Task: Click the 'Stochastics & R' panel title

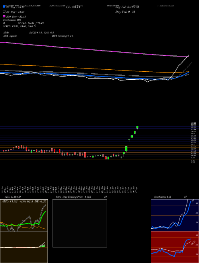Action: point(163,197)
